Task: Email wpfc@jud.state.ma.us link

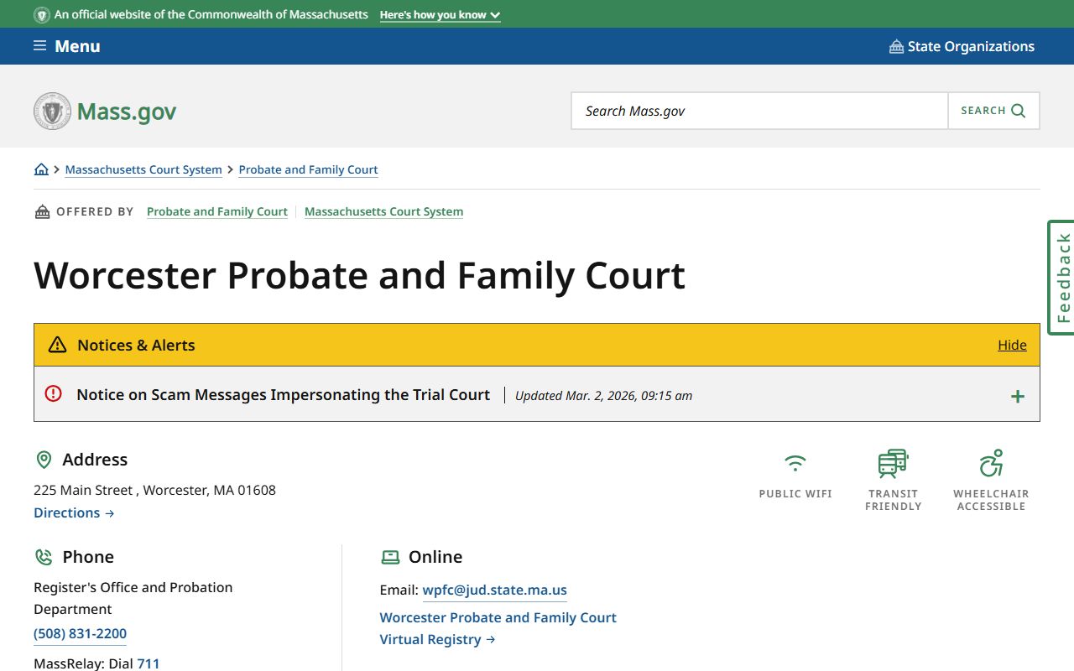Action: [494, 590]
